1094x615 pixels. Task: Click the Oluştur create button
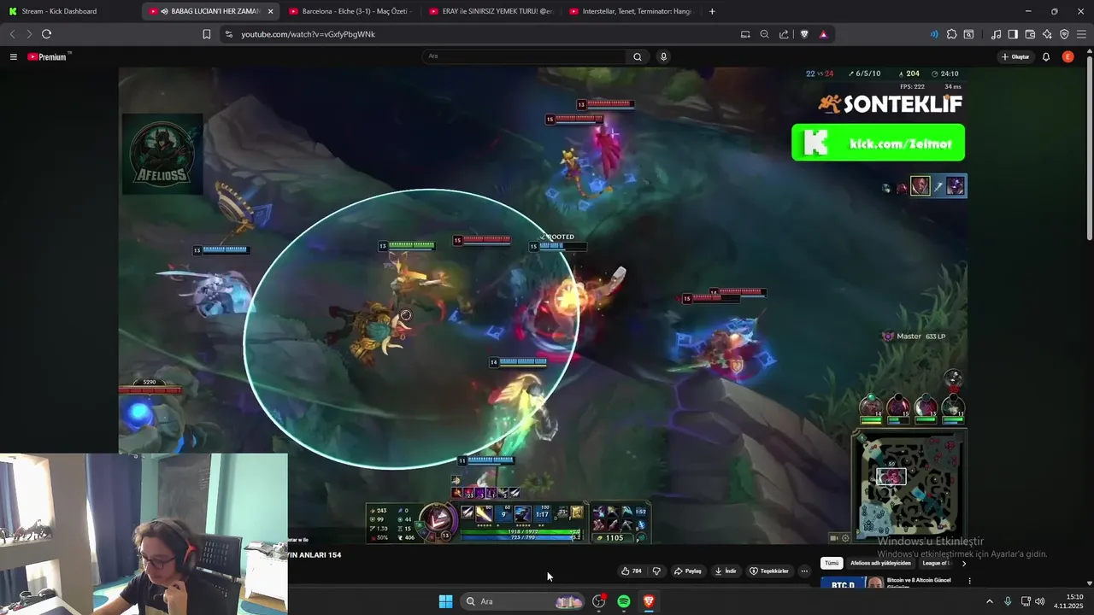(x=1016, y=57)
